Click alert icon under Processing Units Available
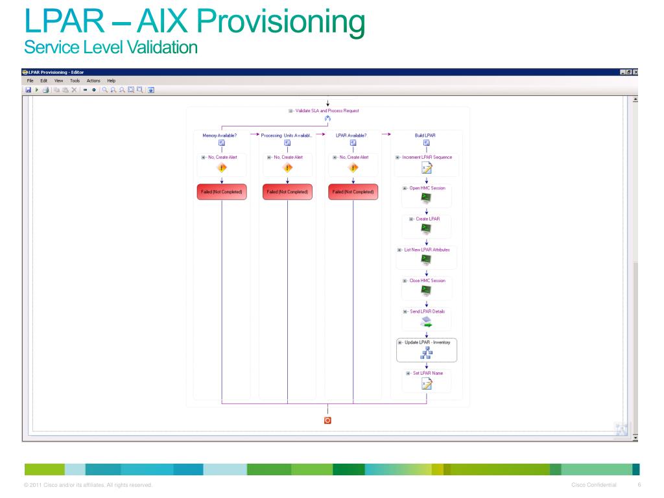Viewport: 664px width, 498px height. 287,168
